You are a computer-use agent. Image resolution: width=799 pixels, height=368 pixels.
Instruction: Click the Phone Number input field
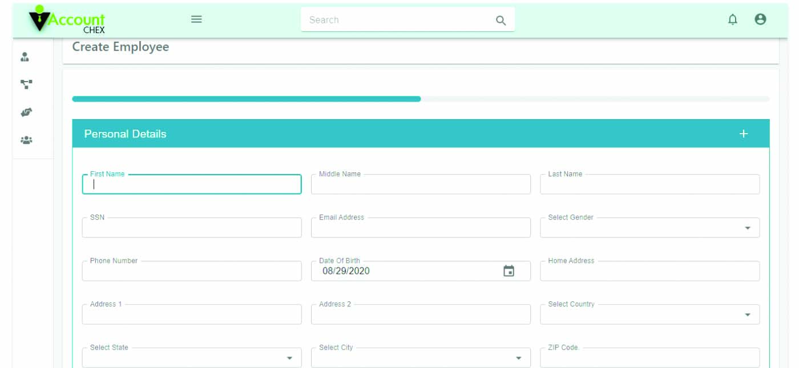tap(192, 271)
